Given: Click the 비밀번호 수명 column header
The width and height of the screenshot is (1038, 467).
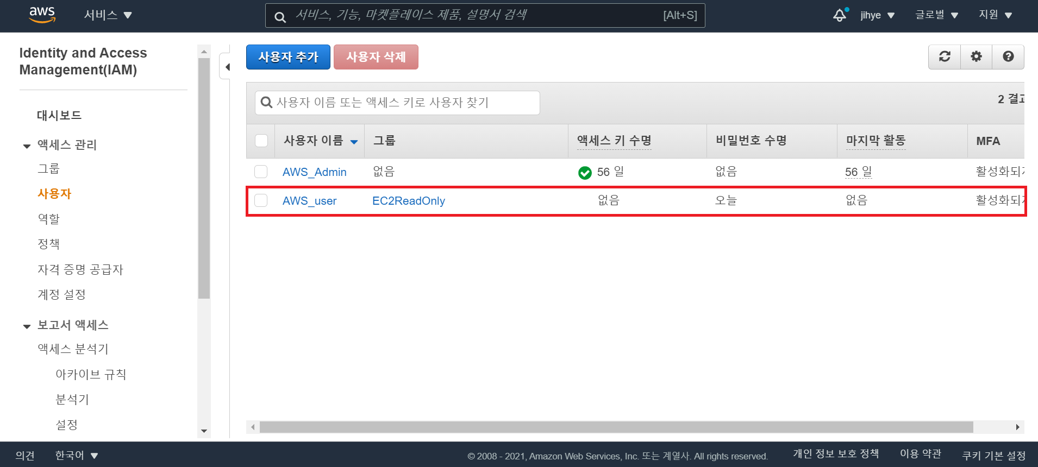Looking at the screenshot, I should tap(772, 141).
